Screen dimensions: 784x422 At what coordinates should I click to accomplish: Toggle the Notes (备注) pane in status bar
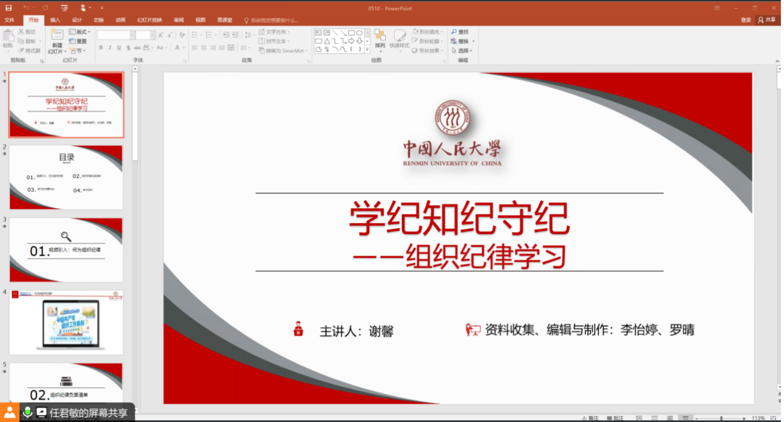(x=590, y=418)
